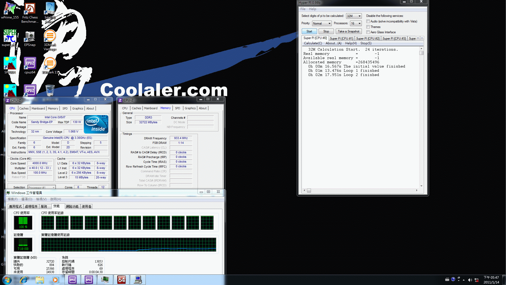Enable Audio service disable checkbox
The width and height of the screenshot is (506, 285).
click(368, 21)
